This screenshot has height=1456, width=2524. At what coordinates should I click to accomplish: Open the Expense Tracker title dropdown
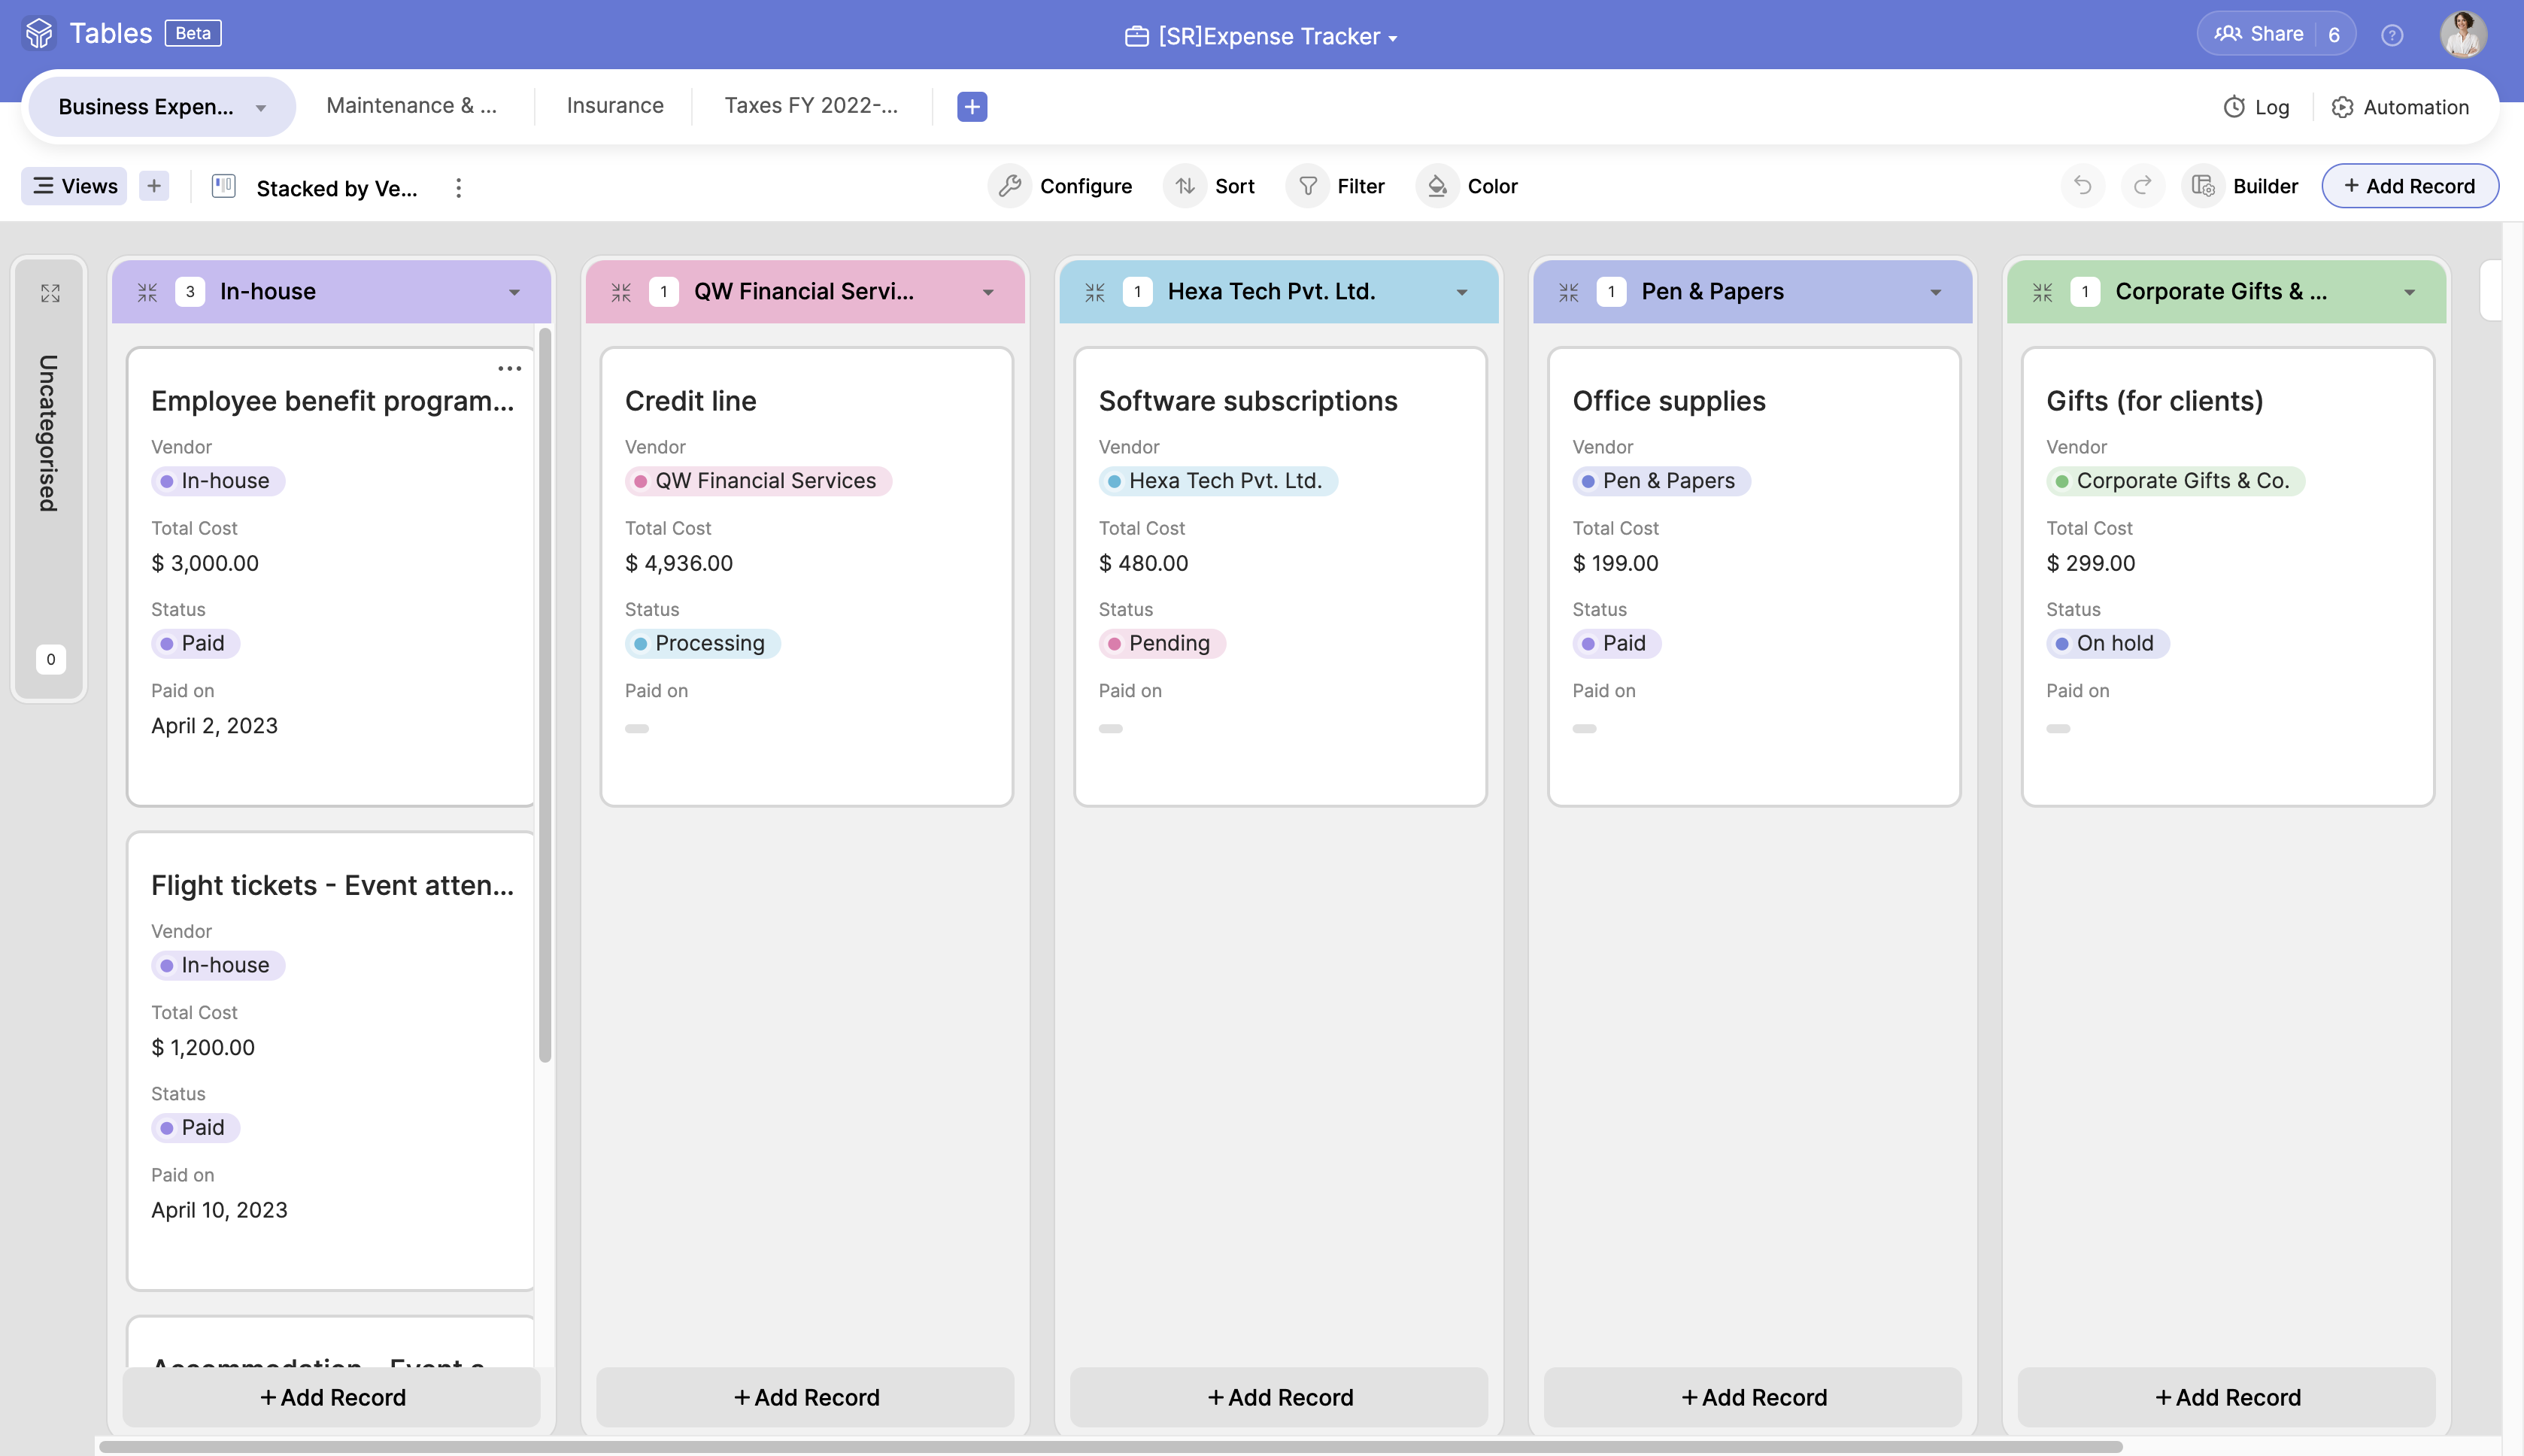click(1392, 38)
